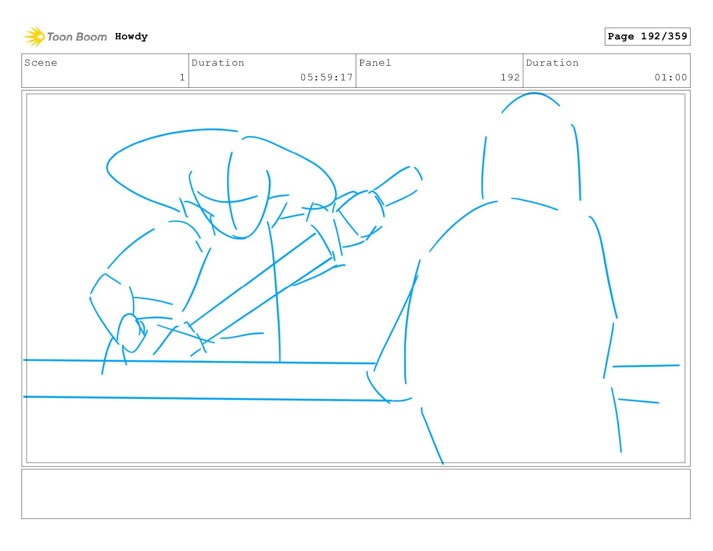Select the 'Scene' header label
This screenshot has height=551, width=713.
pyautogui.click(x=41, y=63)
